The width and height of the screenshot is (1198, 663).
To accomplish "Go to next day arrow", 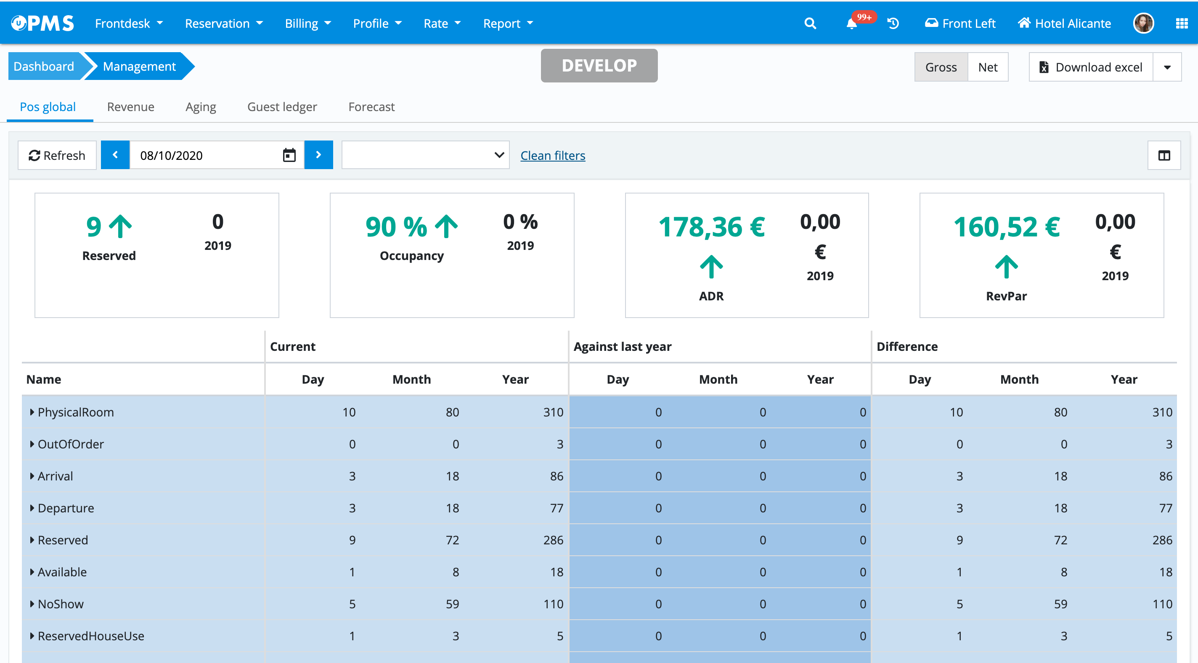I will pos(318,155).
